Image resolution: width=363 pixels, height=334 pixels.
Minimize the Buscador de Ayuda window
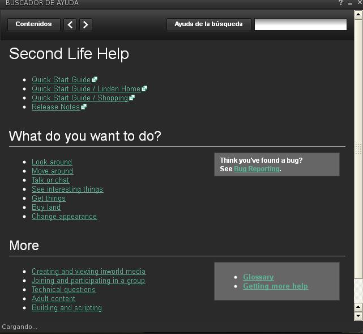click(351, 3)
